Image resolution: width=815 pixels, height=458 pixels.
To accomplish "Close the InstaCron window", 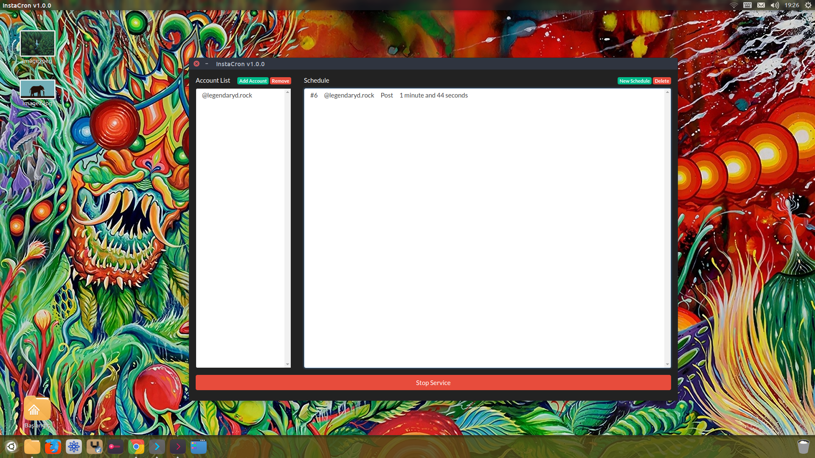I will [x=197, y=64].
